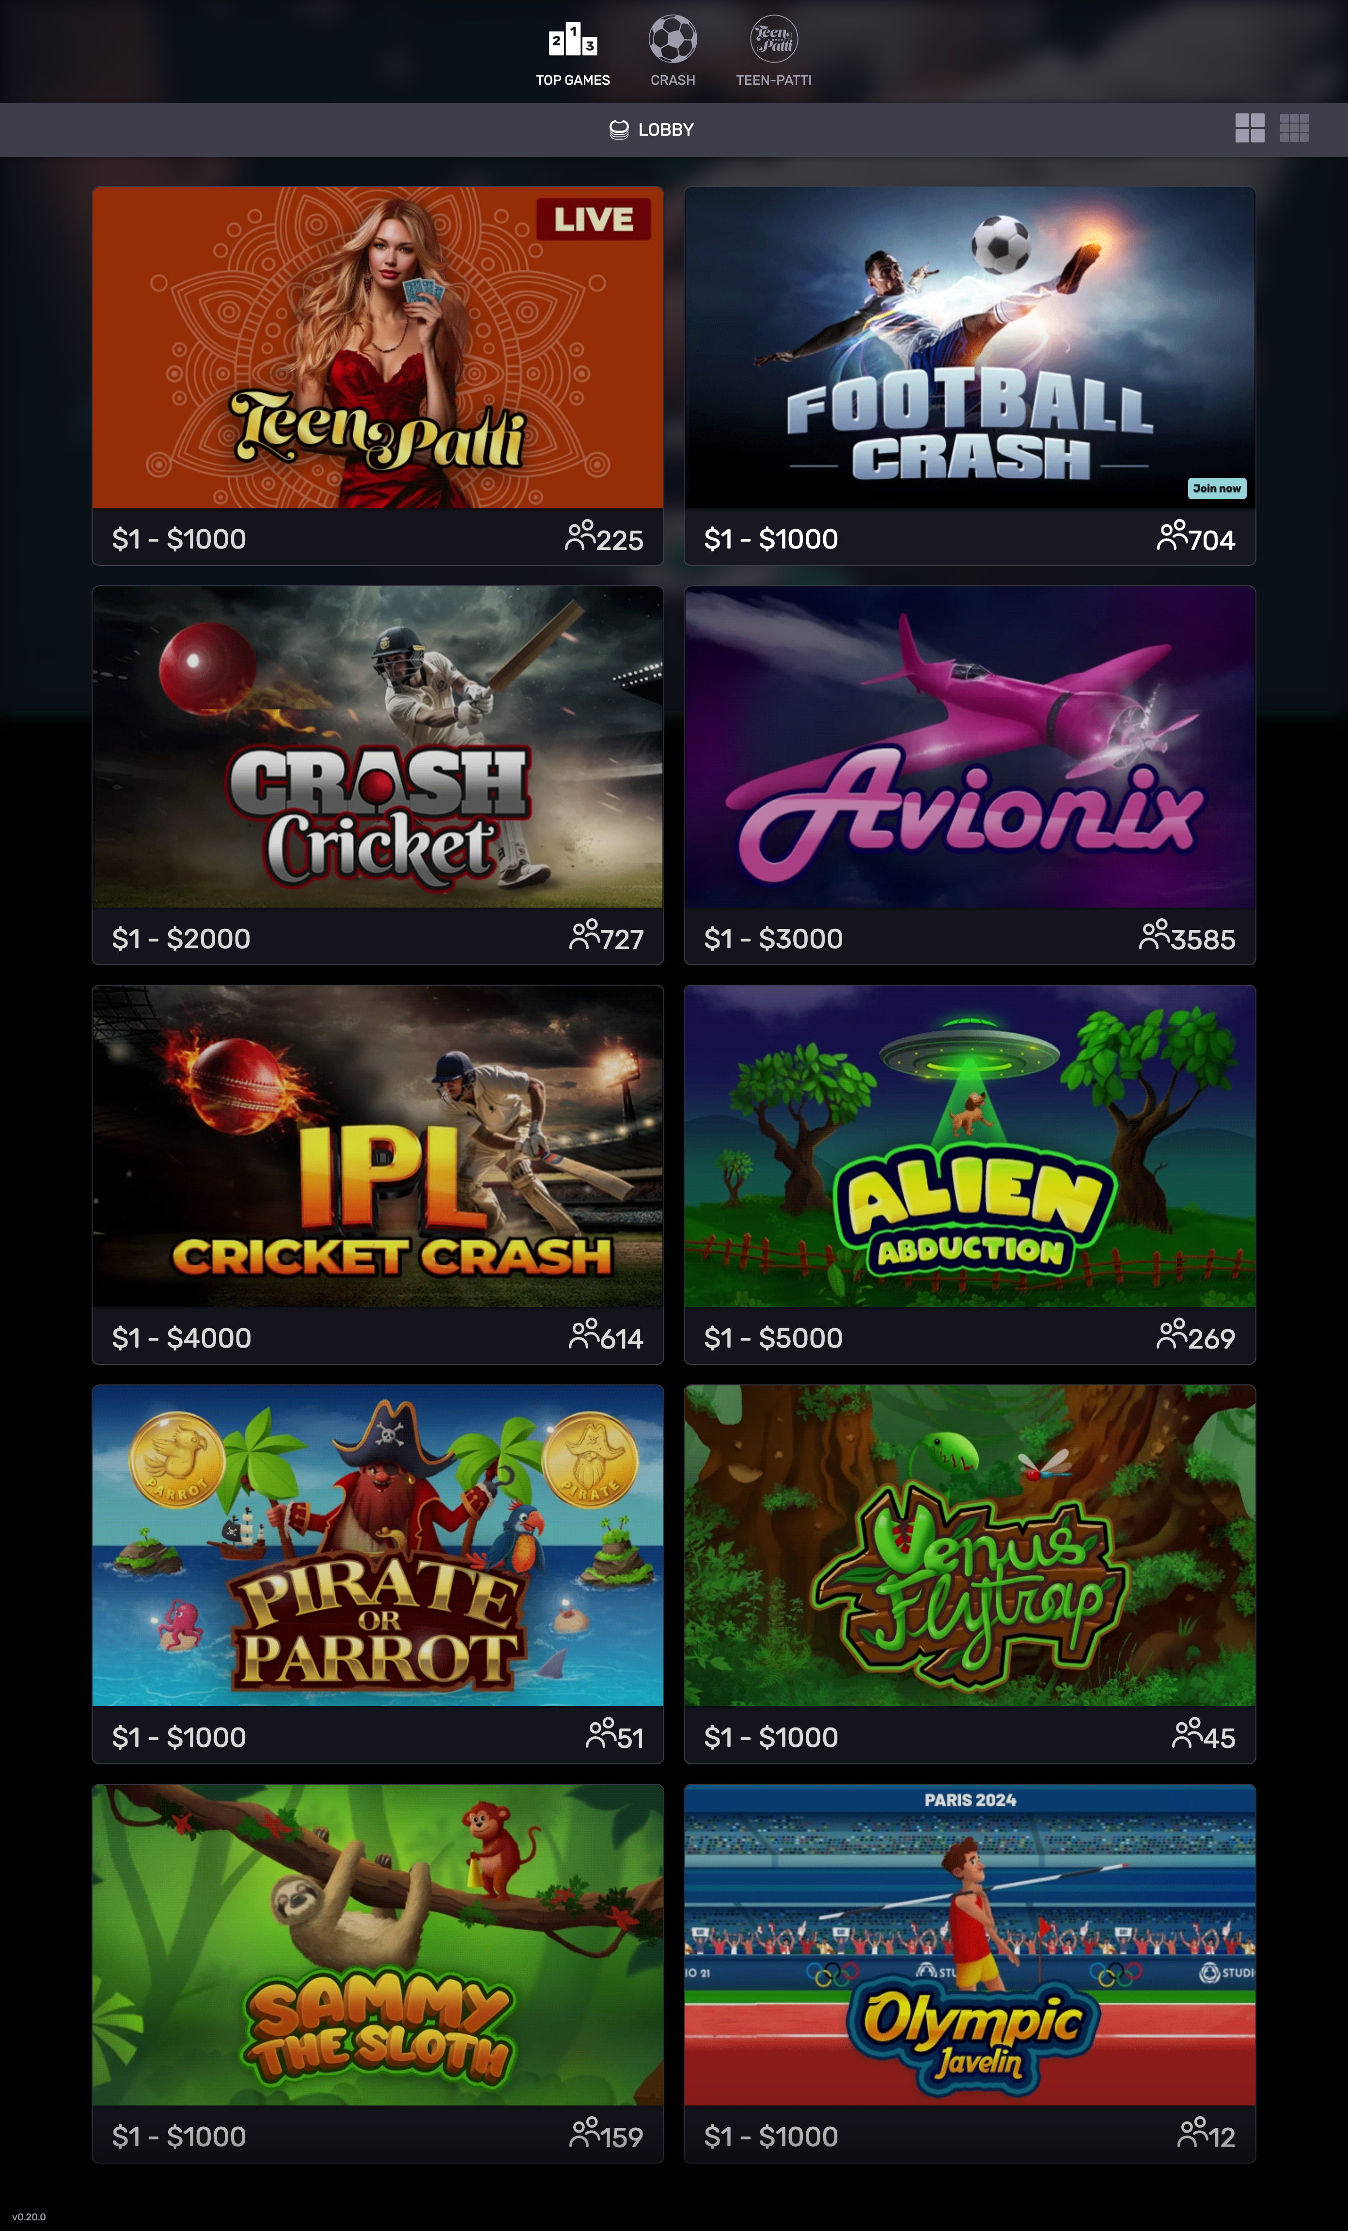Open the Teen-Patti category icon
Screen dimensions: 1348x2231
[774, 39]
